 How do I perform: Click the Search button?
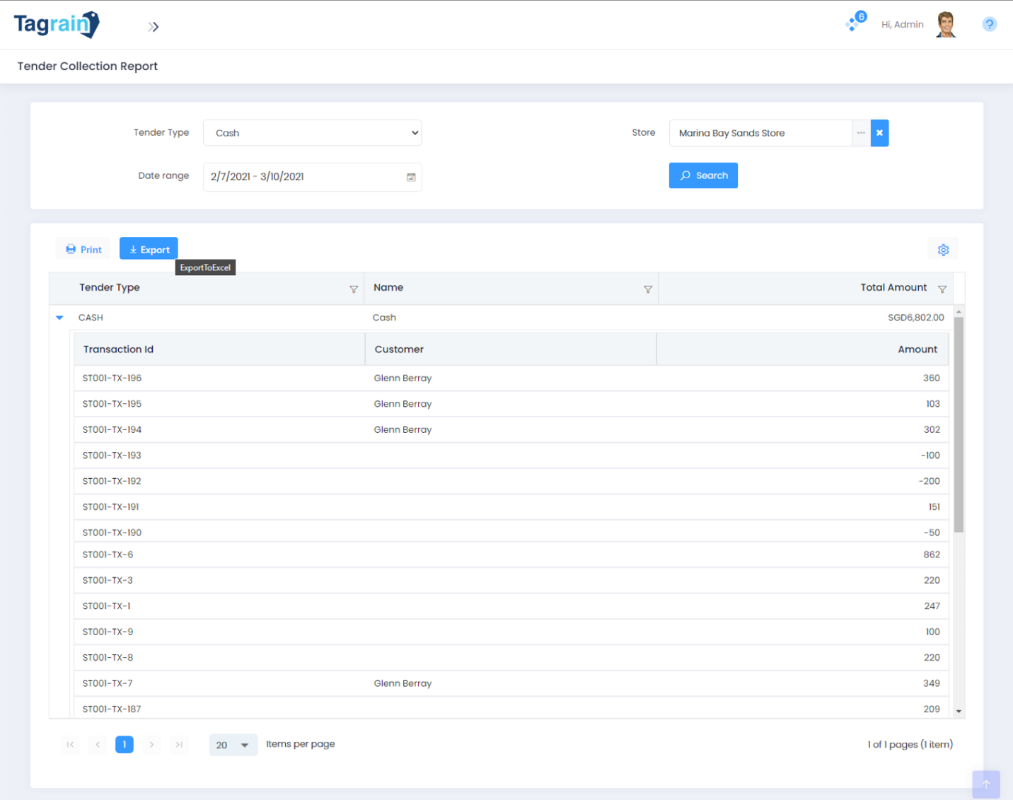[x=703, y=175]
